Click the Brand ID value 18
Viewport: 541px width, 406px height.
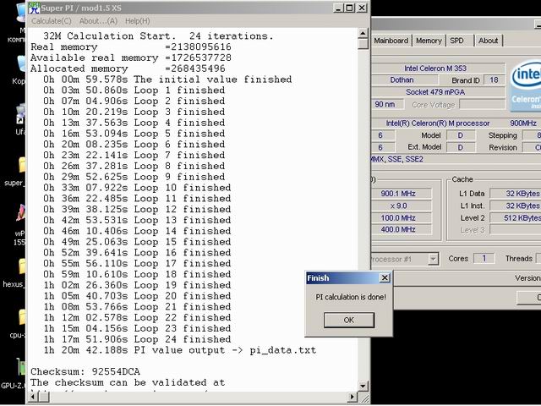(x=494, y=80)
